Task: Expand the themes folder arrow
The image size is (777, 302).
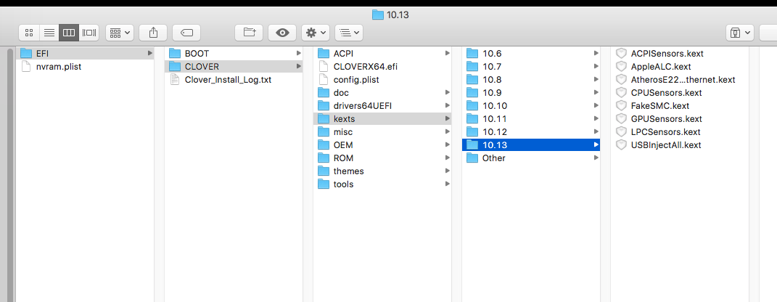Action: coord(448,171)
